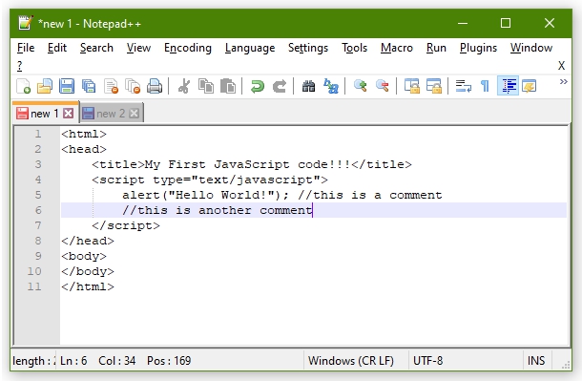Open the Settings menu
582x381 pixels.
pyautogui.click(x=308, y=48)
